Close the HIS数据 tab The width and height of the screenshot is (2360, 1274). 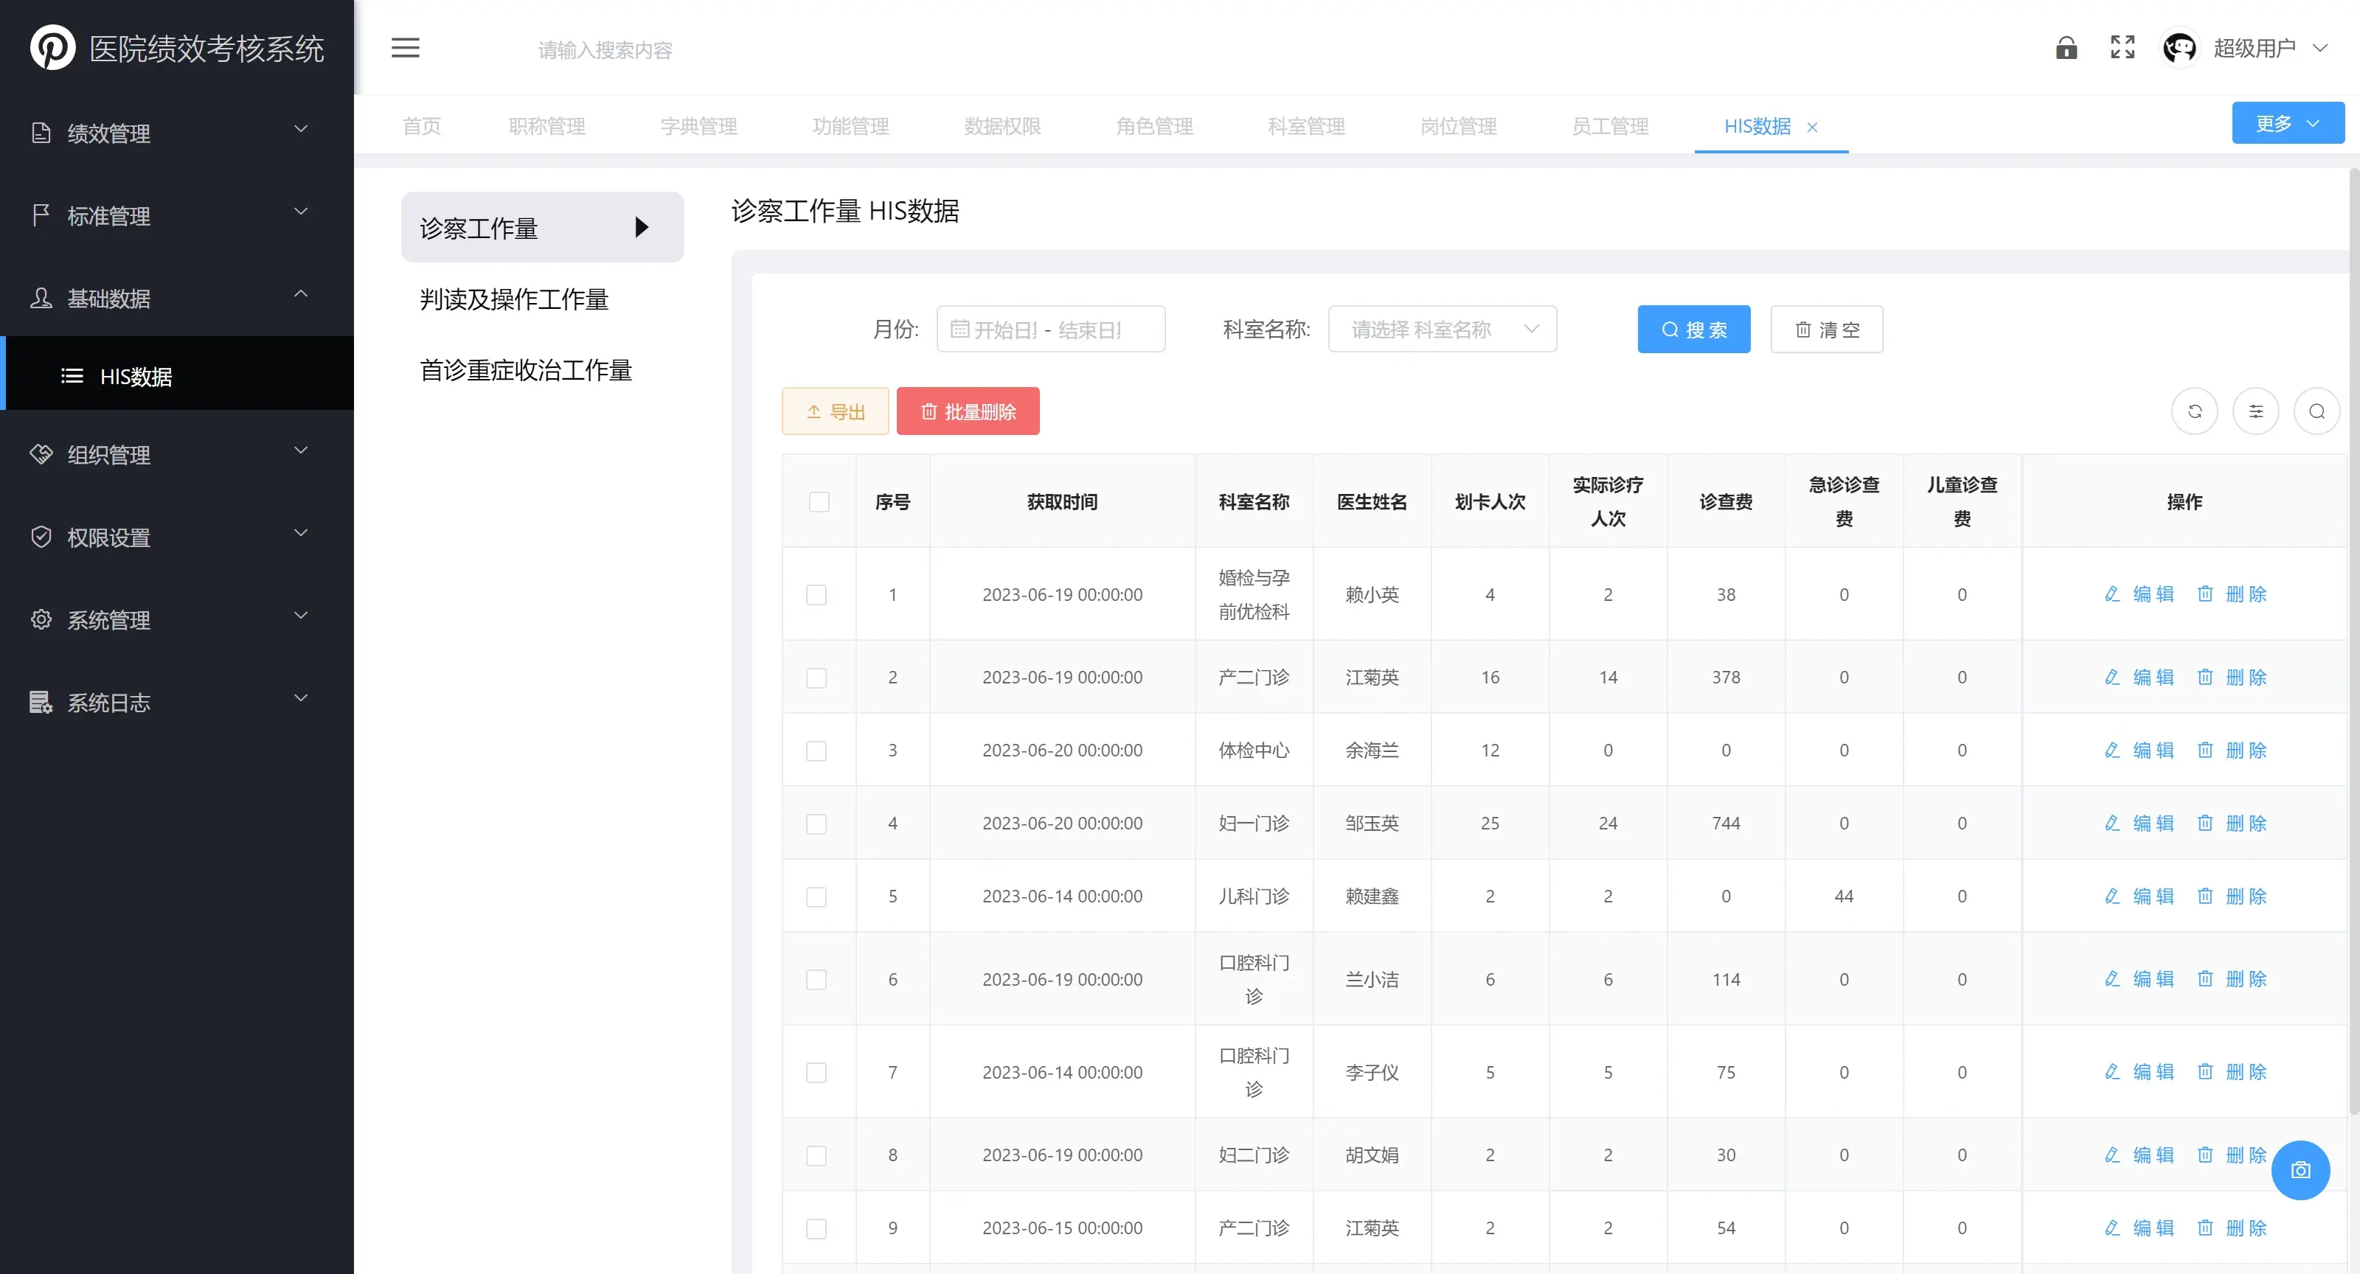point(1812,128)
